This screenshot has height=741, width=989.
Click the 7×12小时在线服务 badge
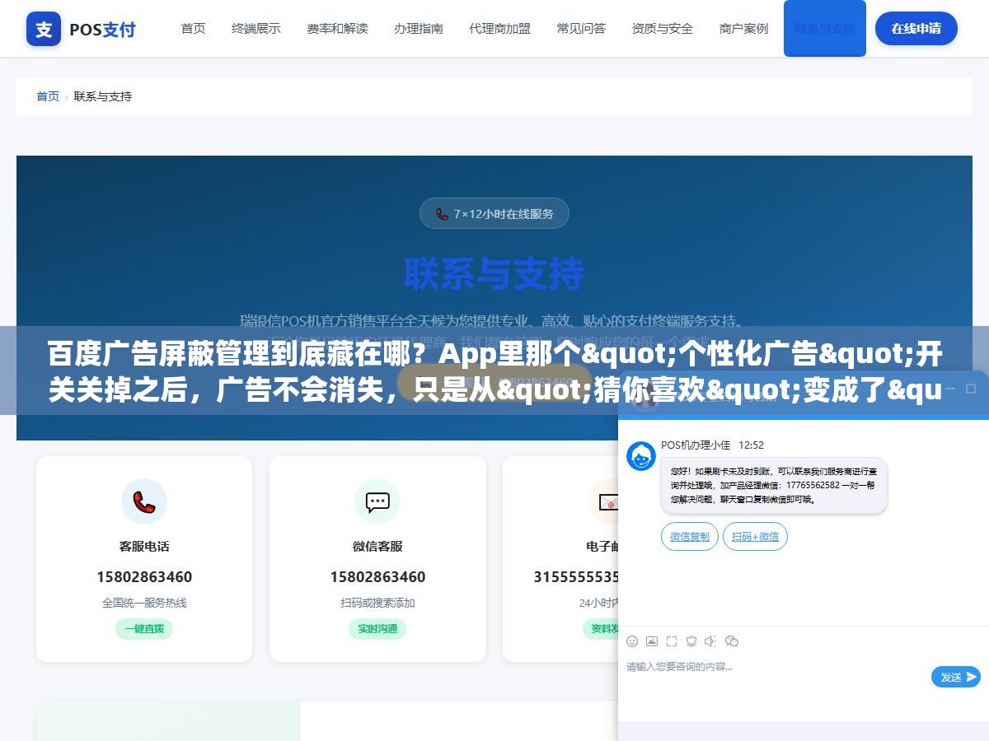pyautogui.click(x=494, y=213)
